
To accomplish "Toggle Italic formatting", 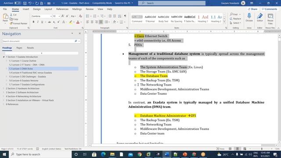I will coord(38,22).
